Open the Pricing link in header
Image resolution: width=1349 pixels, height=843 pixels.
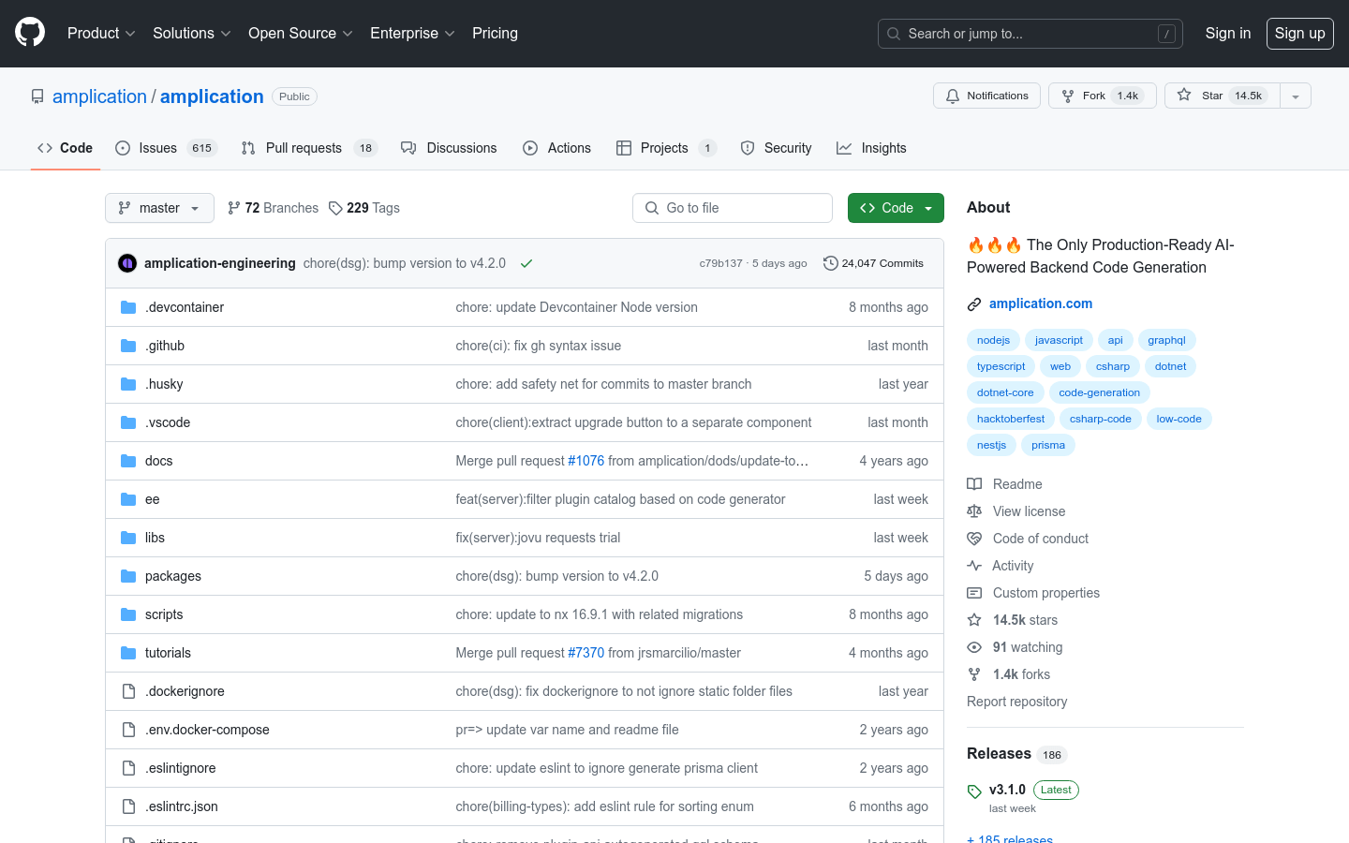click(495, 33)
